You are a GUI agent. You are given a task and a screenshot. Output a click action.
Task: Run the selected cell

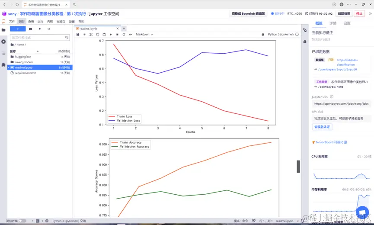pyautogui.click(x=111, y=34)
